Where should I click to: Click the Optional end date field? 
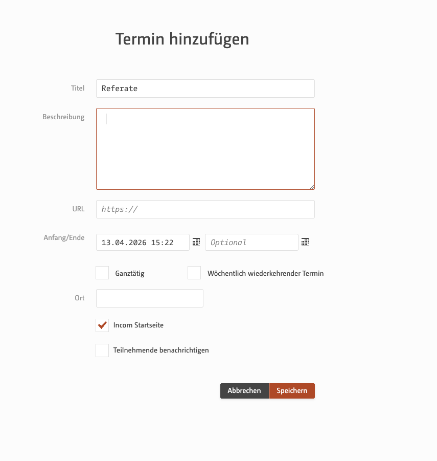(251, 242)
